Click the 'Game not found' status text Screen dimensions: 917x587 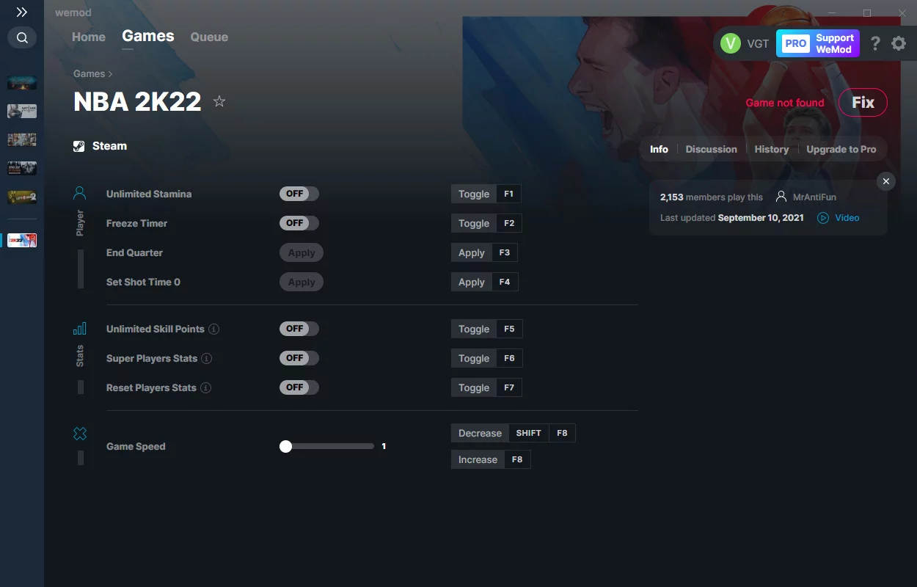(x=785, y=103)
